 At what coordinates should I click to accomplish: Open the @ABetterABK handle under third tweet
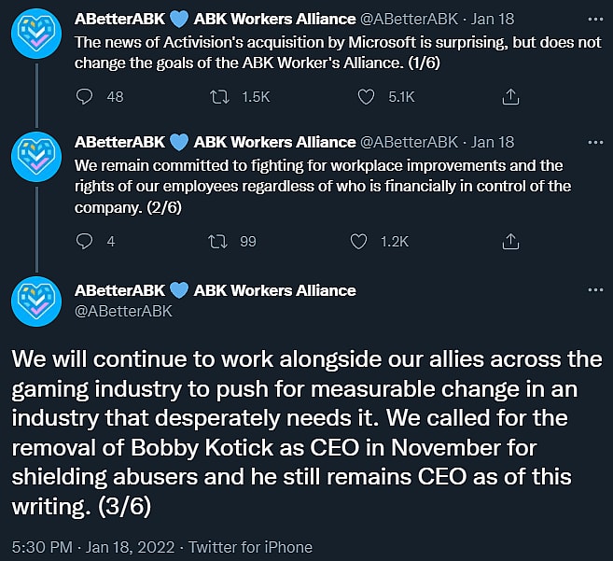(123, 311)
